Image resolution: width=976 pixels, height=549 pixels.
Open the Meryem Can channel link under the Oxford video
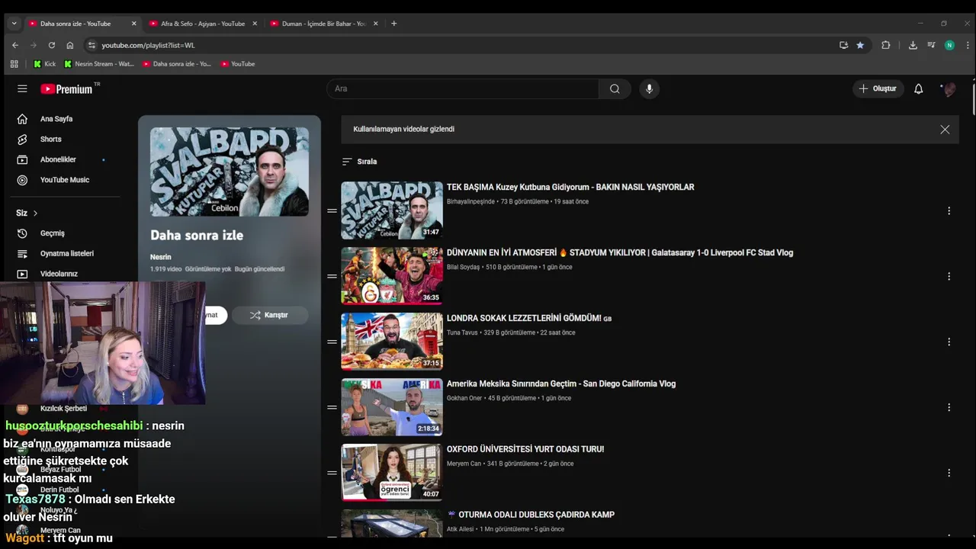tap(464, 464)
